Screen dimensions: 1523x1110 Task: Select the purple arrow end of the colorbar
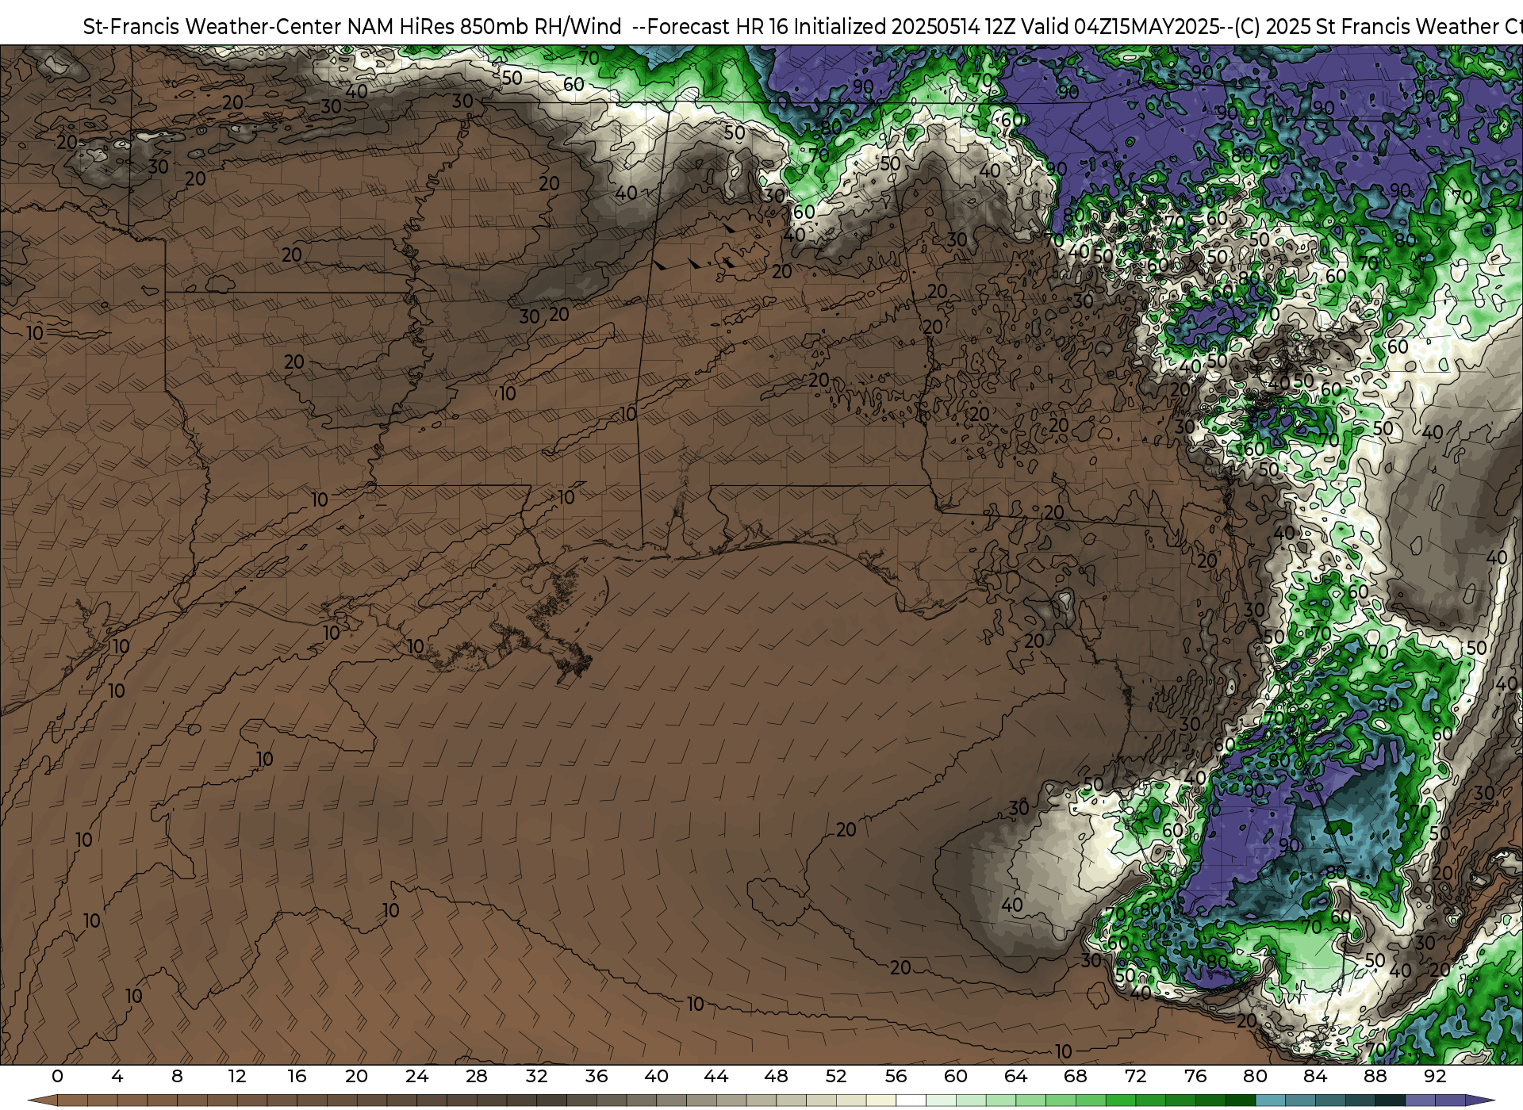pos(1479,1100)
